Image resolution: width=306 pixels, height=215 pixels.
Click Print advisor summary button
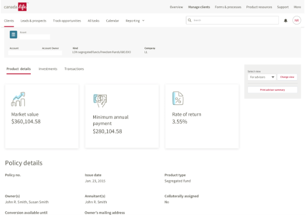(272, 90)
